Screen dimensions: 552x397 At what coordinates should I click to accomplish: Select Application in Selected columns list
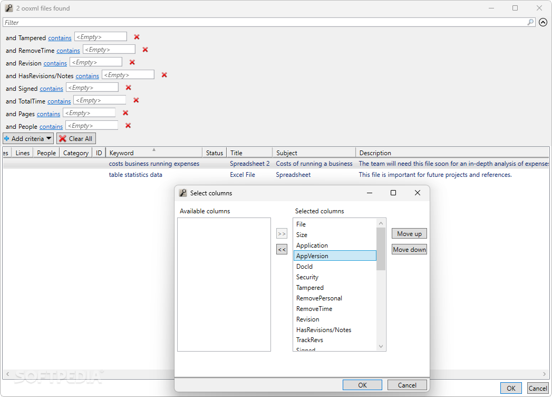pos(335,245)
